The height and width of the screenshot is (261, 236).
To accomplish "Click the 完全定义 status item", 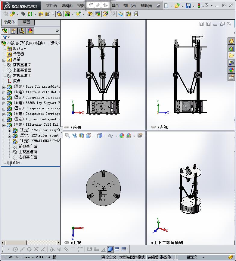I will pyautogui.click(x=109, y=257).
